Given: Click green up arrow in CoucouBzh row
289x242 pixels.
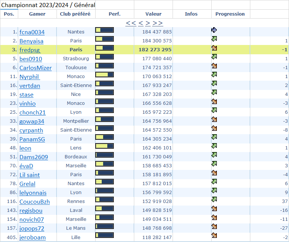Looking at the screenshot, I should click(x=214, y=200).
